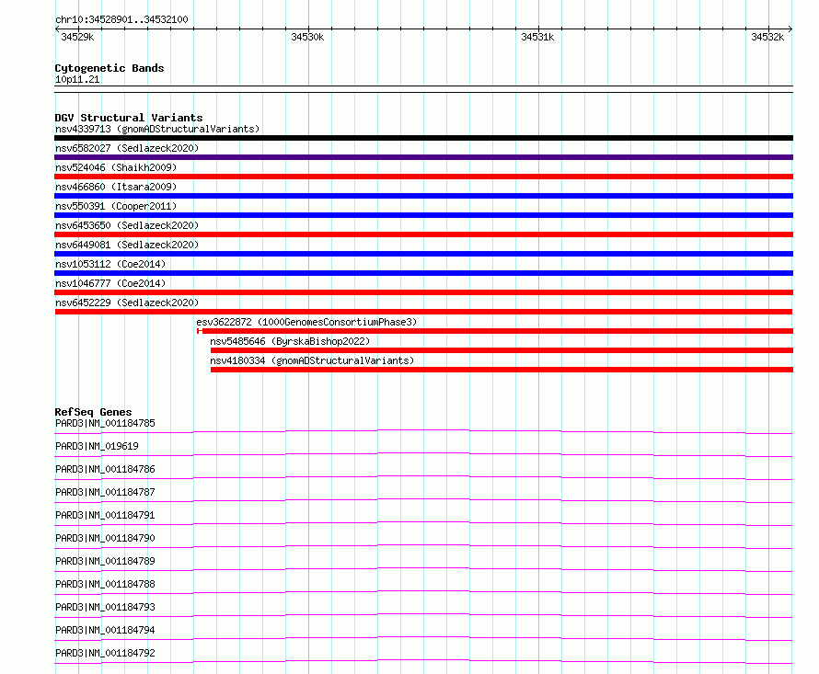Image resolution: width=819 pixels, height=674 pixels.
Task: Select the nsv6452229 red variant bar
Action: (423, 312)
